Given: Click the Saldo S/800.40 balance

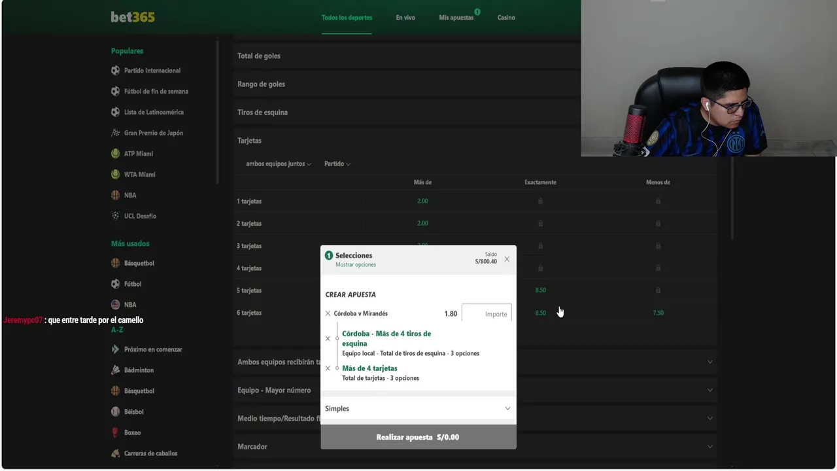Looking at the screenshot, I should pos(486,258).
